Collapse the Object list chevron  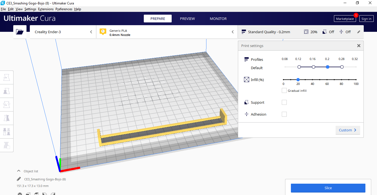pyautogui.click(x=19, y=171)
